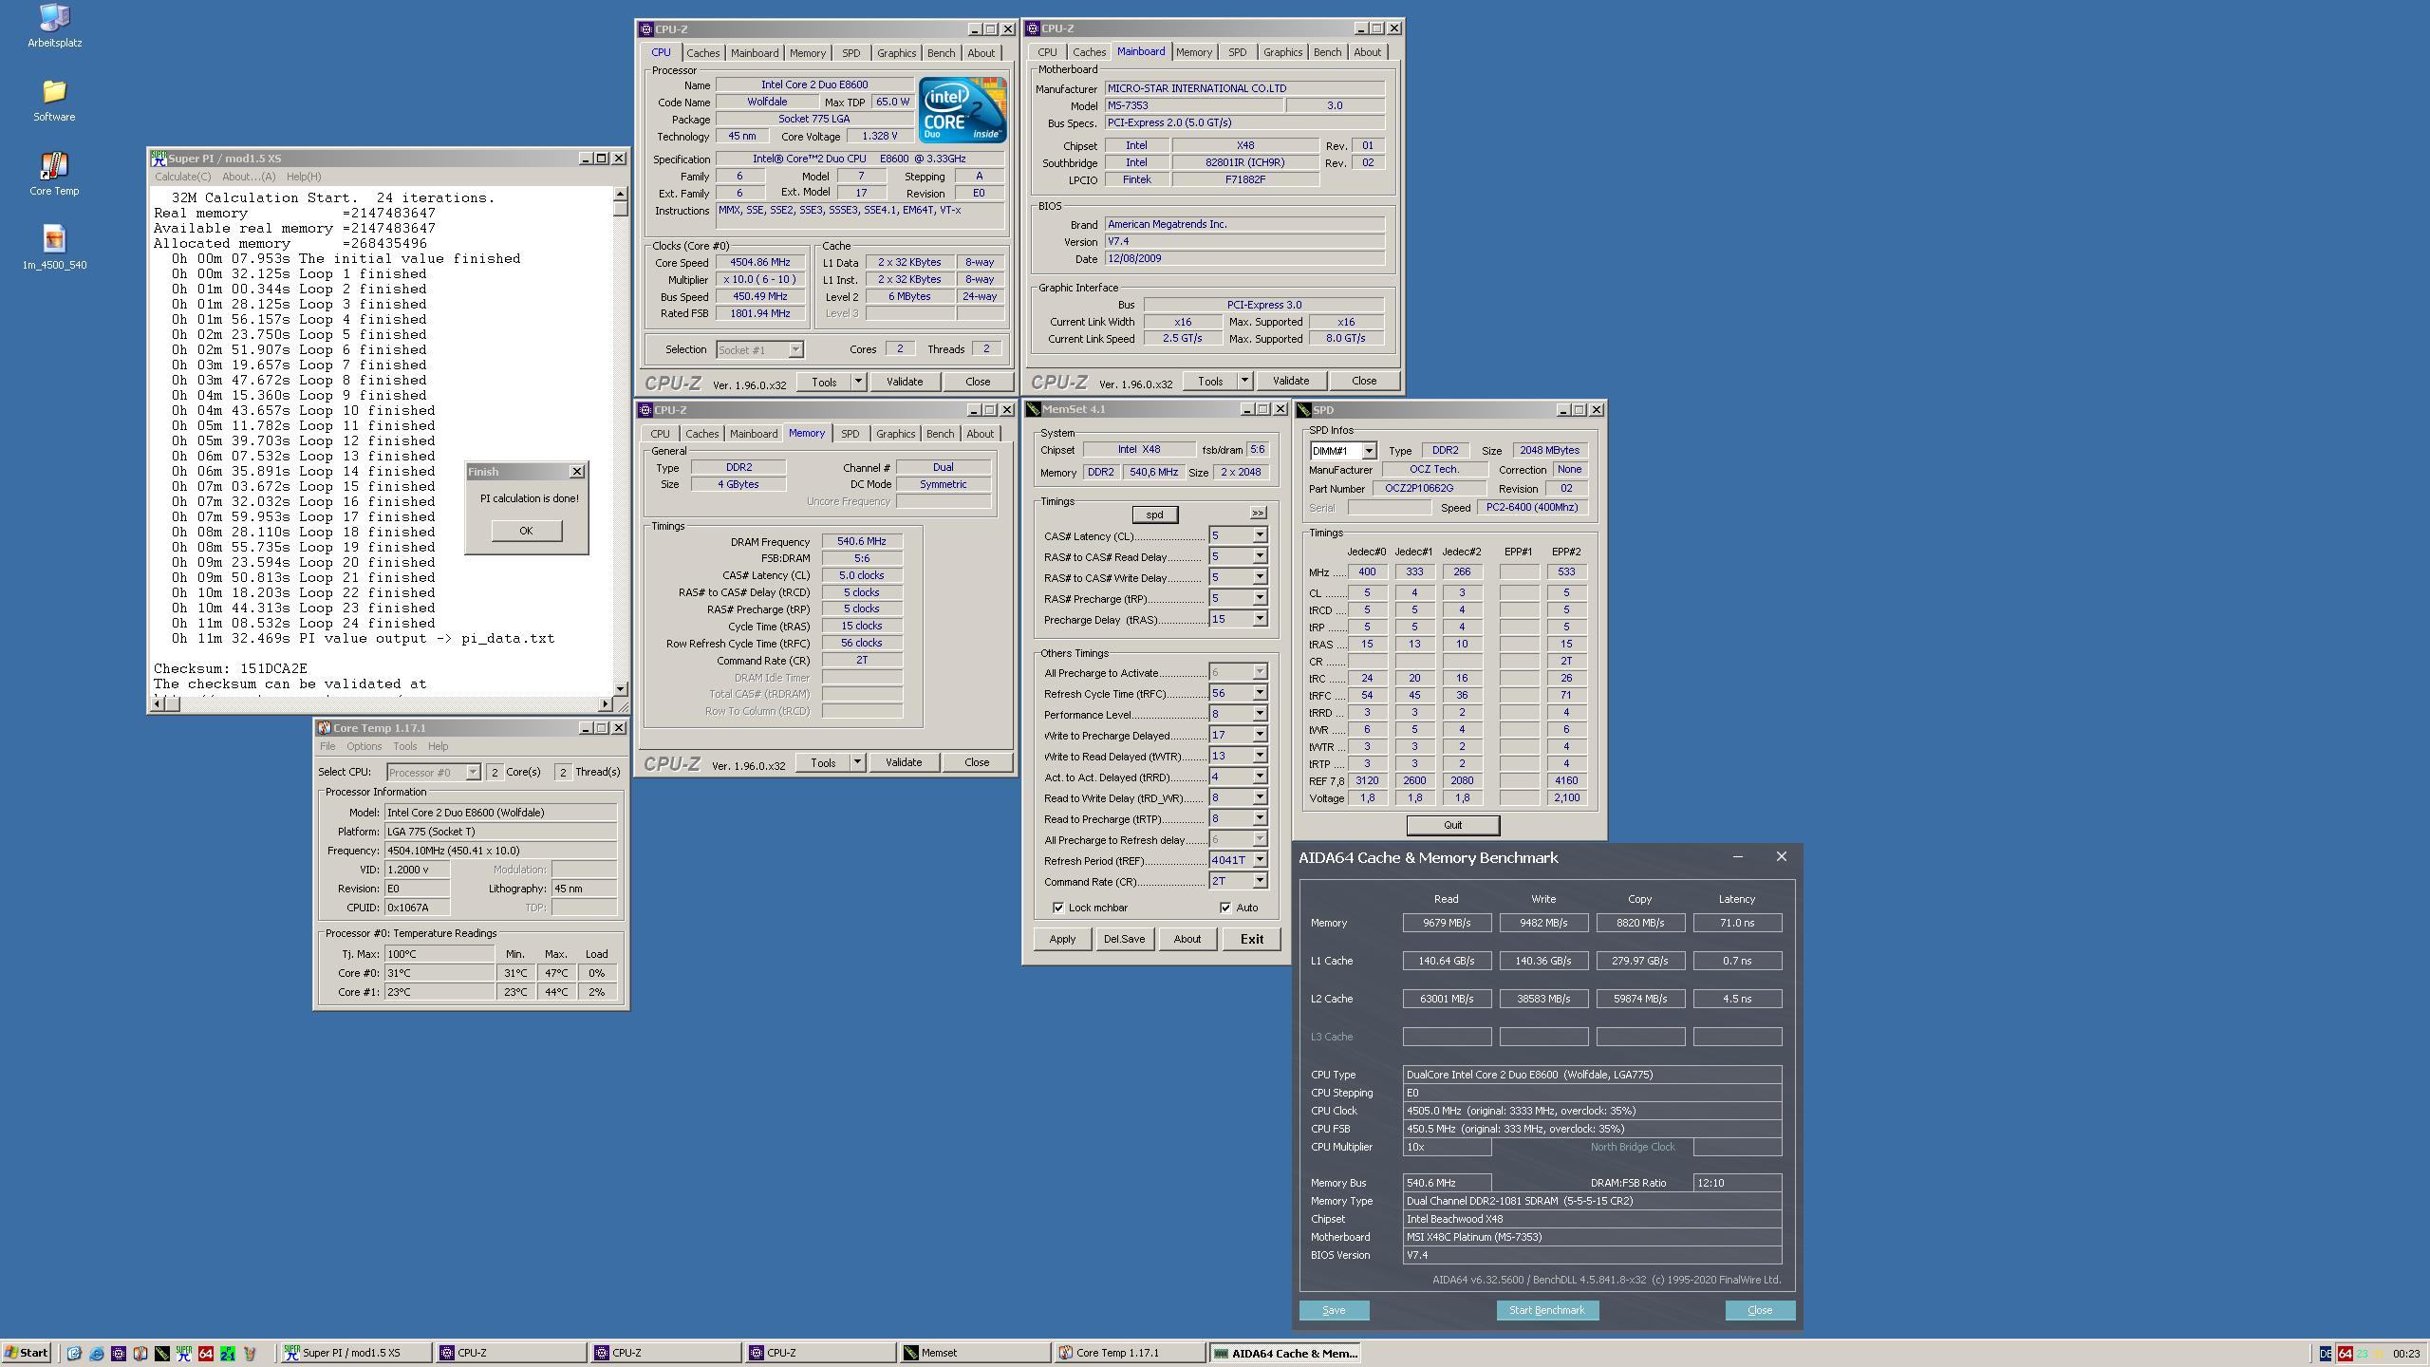This screenshot has height=1367, width=2430.
Task: Switch to Memset taskbar button
Action: coord(975,1353)
